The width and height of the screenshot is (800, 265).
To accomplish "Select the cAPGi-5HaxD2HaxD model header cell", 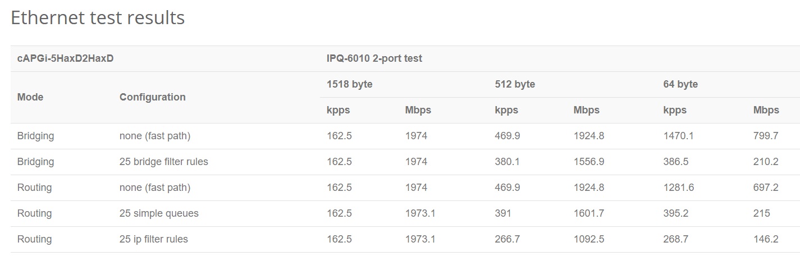I will point(66,58).
